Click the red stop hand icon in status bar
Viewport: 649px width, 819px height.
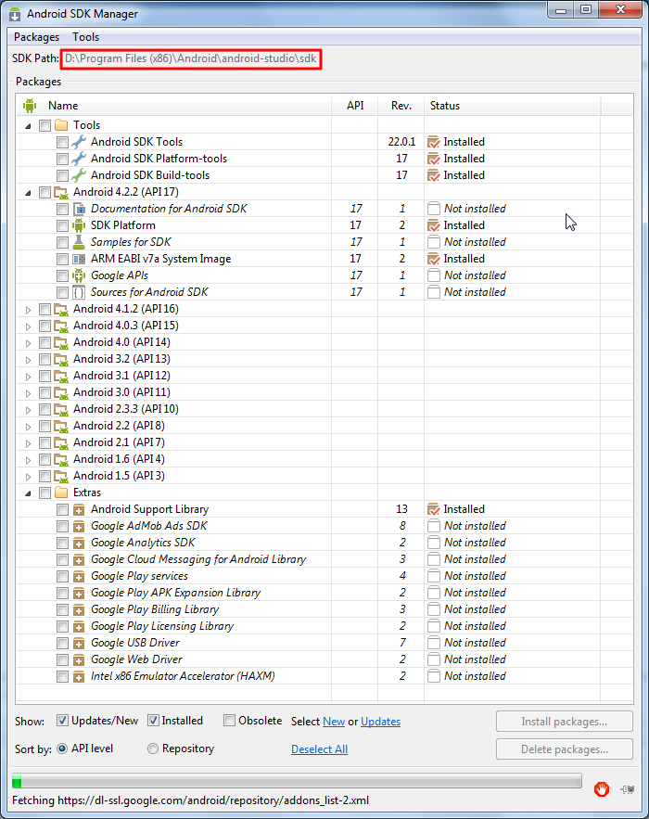point(602,789)
